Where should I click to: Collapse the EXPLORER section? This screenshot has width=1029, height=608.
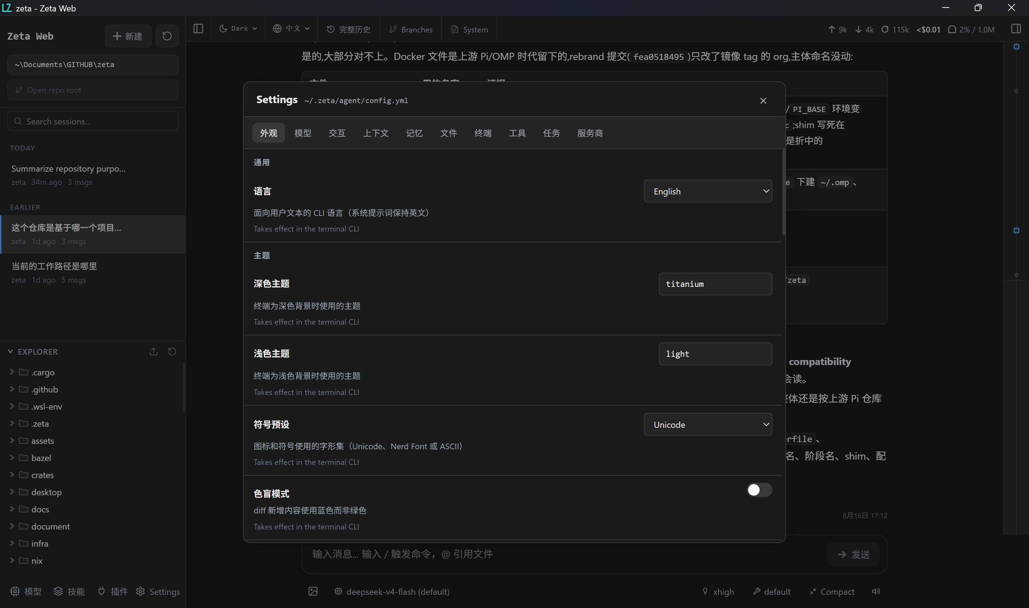point(33,351)
